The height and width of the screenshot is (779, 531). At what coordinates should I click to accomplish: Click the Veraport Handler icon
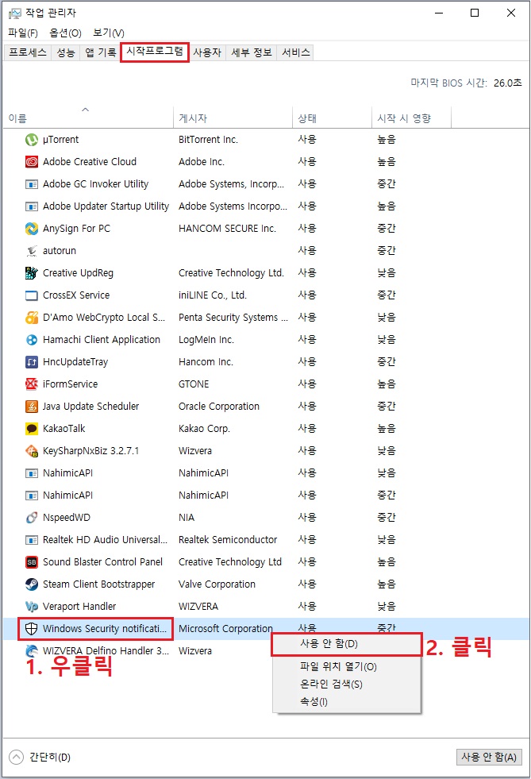click(31, 607)
